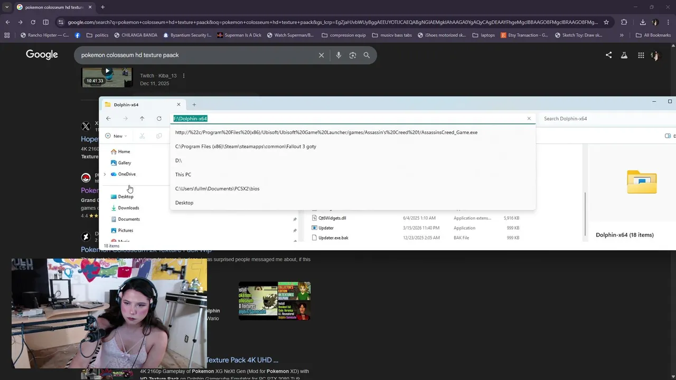Submit search with magnifier icon

(367, 55)
